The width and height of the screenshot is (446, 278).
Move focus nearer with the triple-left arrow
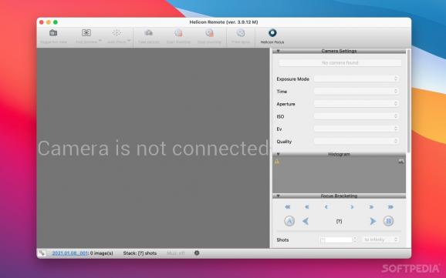(x=288, y=207)
